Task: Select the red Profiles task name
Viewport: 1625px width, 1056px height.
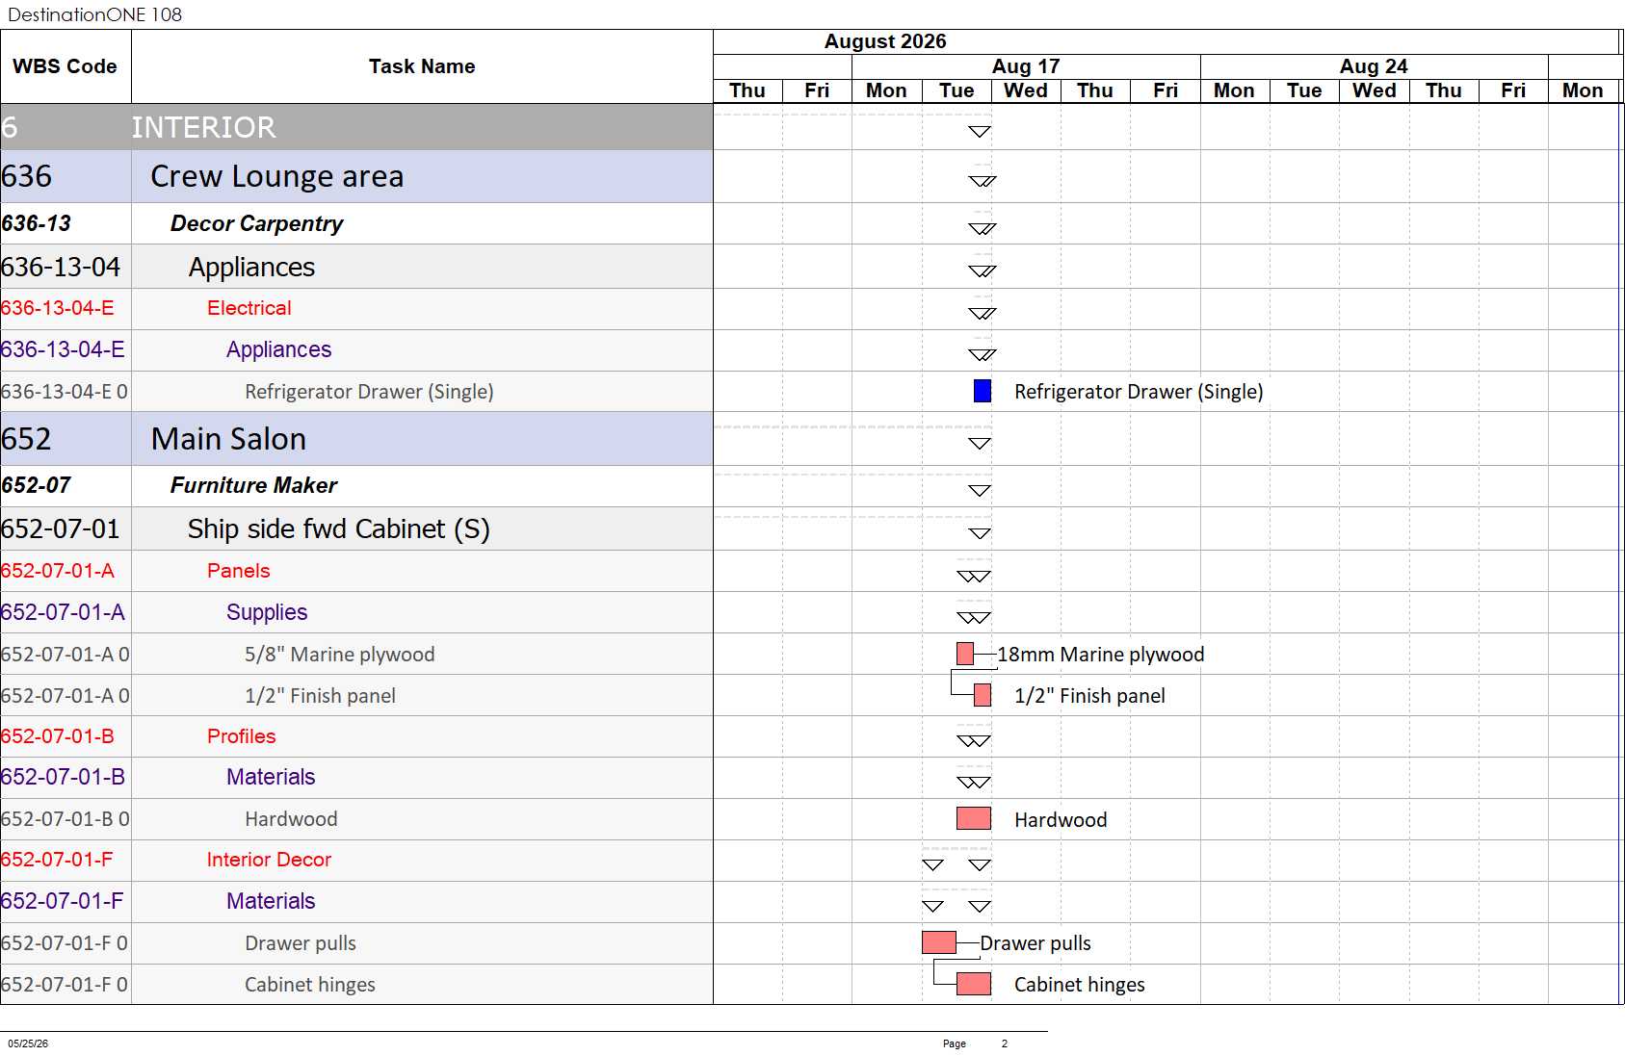Action: (241, 736)
